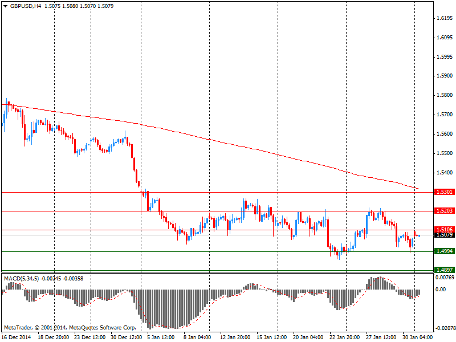Click the 27 Jan 12:00 time label
Image resolution: width=456 pixels, height=342 pixels.
click(x=381, y=337)
